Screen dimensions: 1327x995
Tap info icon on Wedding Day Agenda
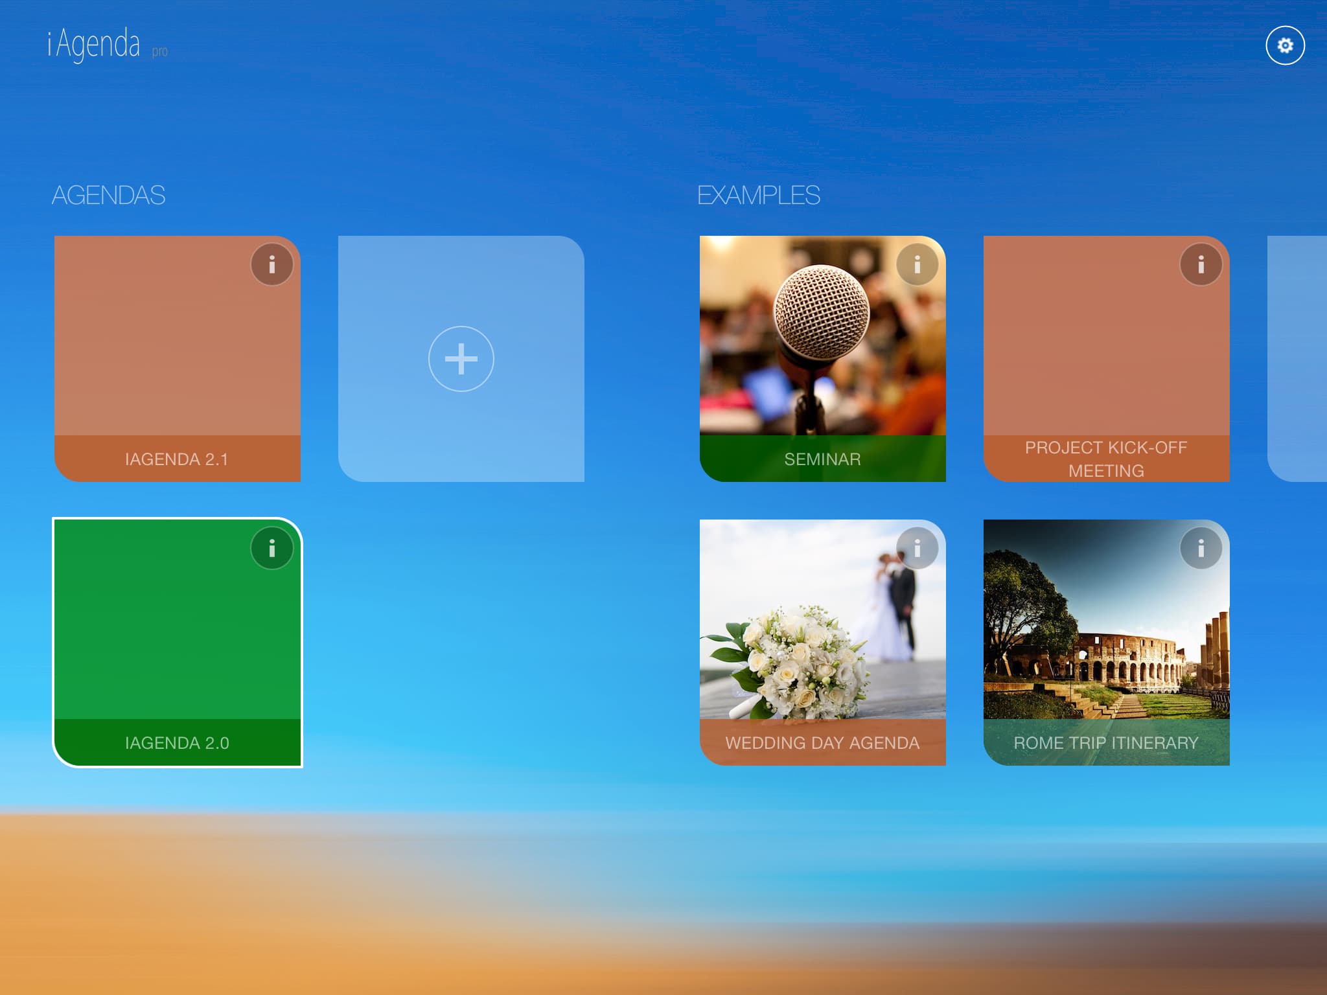917,548
